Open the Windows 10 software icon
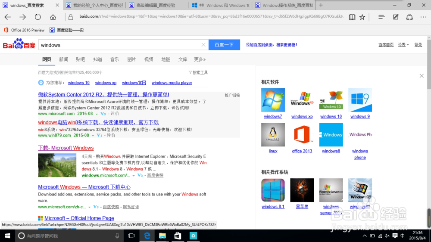Viewport: 431px width, 242px height. [x=331, y=100]
